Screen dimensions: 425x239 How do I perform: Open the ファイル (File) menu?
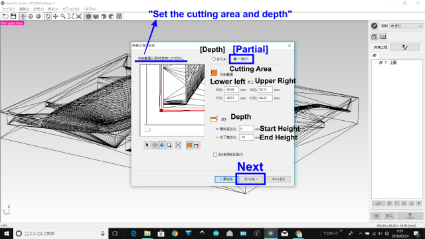click(9, 9)
